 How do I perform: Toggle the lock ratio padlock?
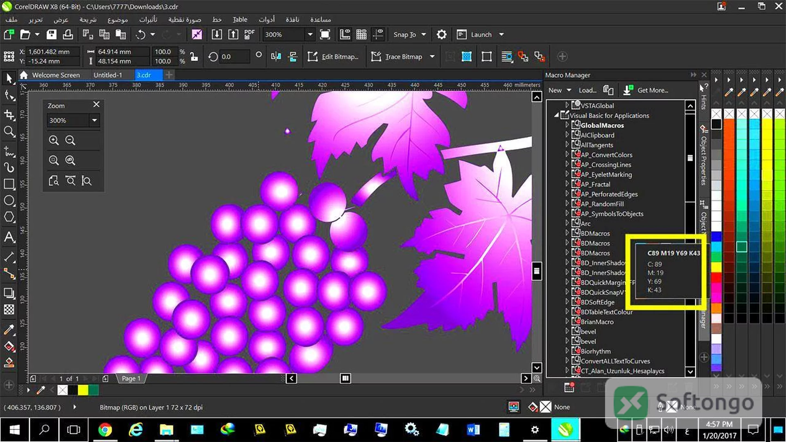(194, 56)
